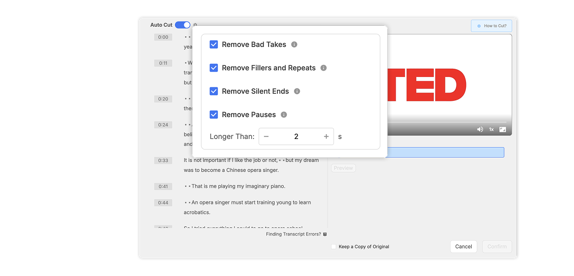Increase pause duration with plus button
This screenshot has width=574, height=276.
[x=325, y=136]
